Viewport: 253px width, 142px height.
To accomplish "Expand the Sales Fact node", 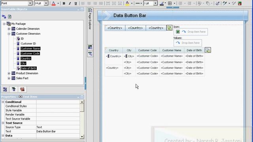I will (9, 78).
